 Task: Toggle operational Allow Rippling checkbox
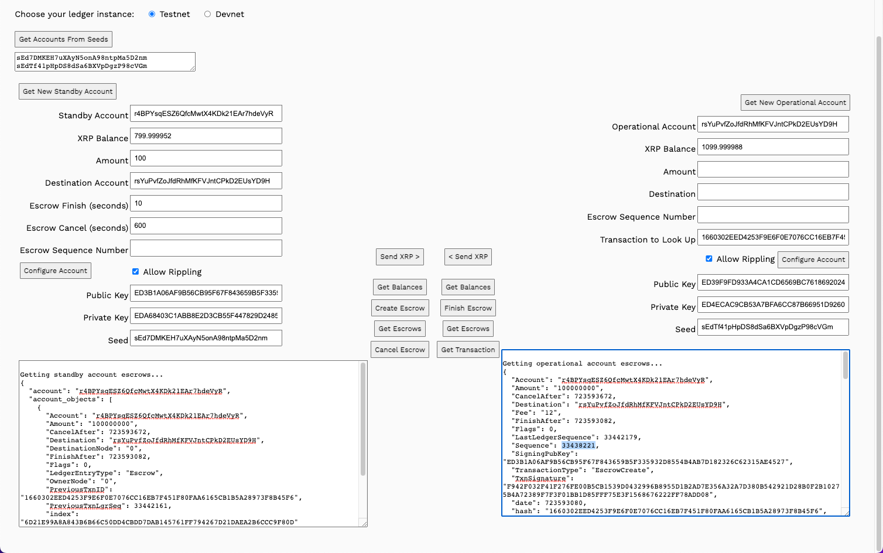coord(709,259)
